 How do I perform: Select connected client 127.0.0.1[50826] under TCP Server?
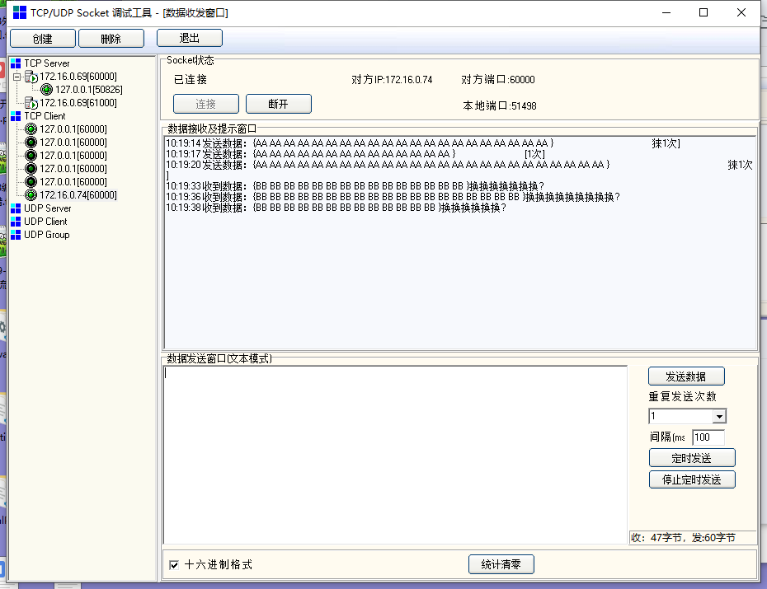(x=47, y=89)
